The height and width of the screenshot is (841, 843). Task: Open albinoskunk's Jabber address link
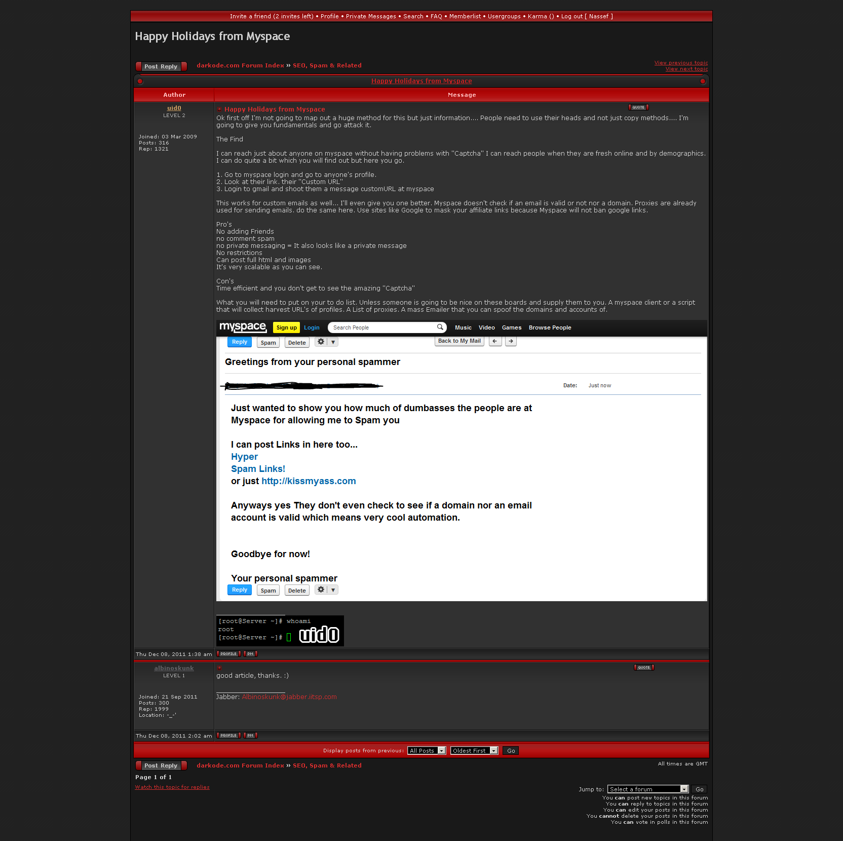[289, 697]
